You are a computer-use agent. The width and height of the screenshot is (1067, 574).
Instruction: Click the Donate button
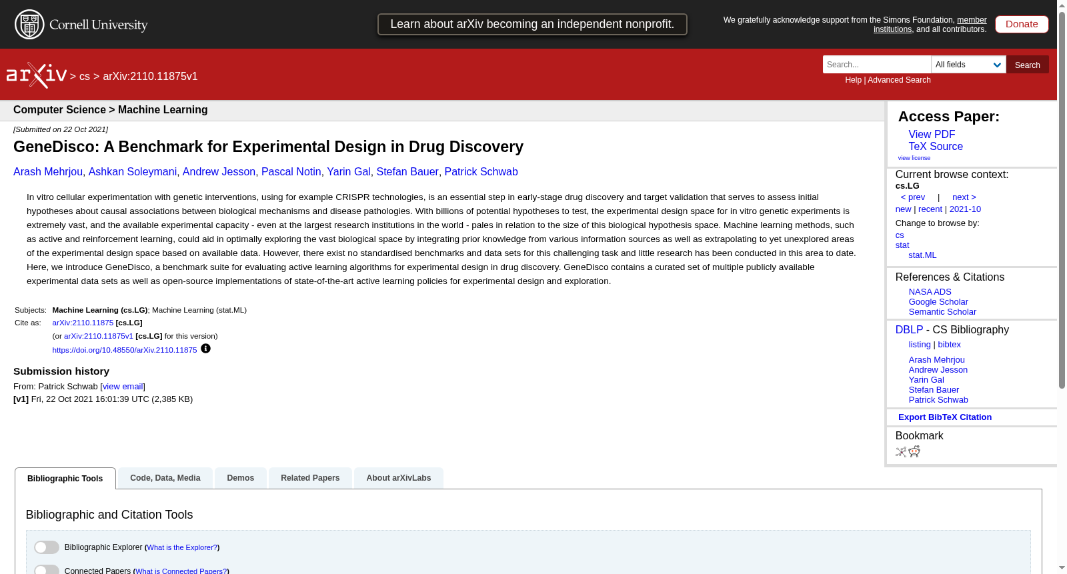pos(1022,24)
